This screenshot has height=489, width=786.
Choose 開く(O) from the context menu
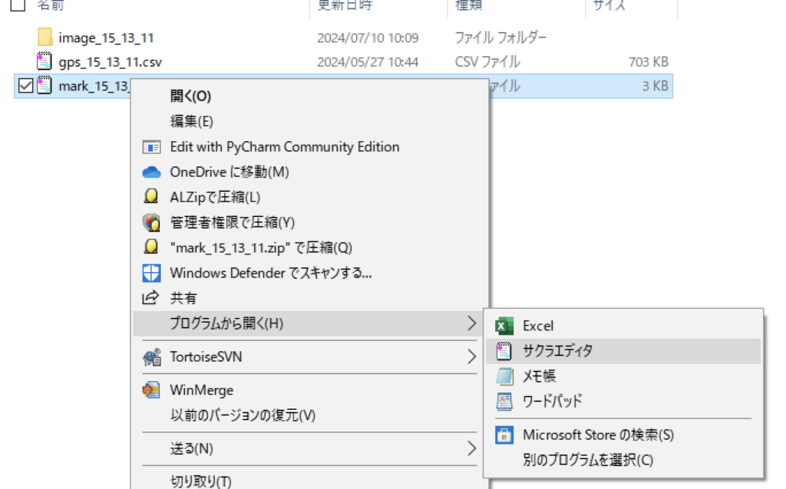[190, 96]
